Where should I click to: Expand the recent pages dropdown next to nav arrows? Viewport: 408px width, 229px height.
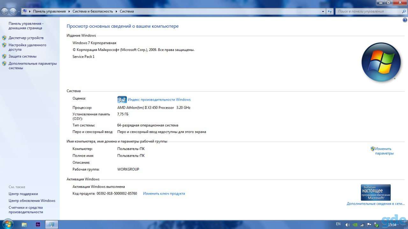[x=19, y=11]
